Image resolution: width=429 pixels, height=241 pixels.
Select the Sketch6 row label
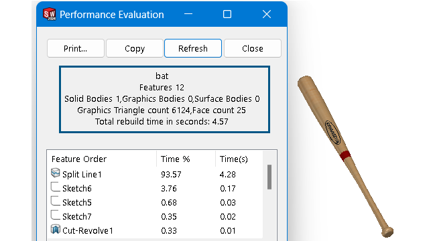pos(77,189)
